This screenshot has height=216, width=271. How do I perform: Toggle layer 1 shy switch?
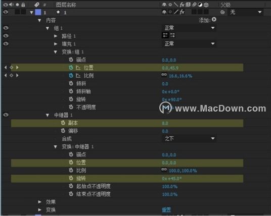(164, 12)
